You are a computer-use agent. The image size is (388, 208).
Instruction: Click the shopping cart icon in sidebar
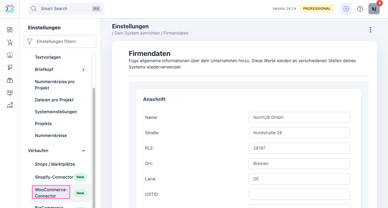point(10,42)
